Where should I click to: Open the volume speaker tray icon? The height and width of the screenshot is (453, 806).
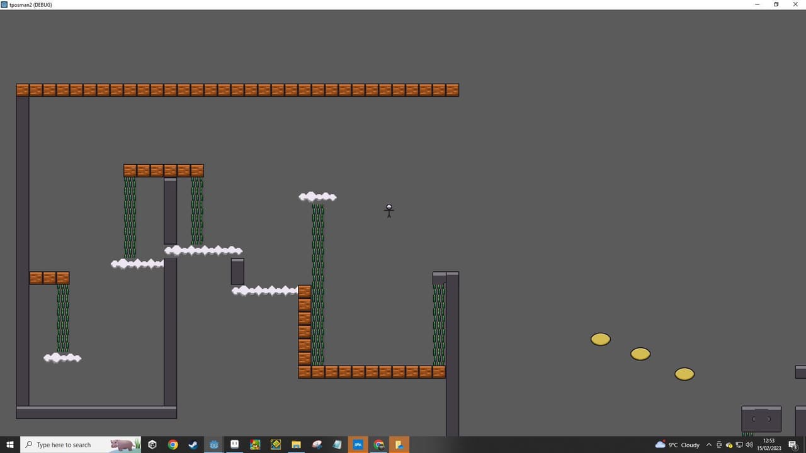click(749, 445)
